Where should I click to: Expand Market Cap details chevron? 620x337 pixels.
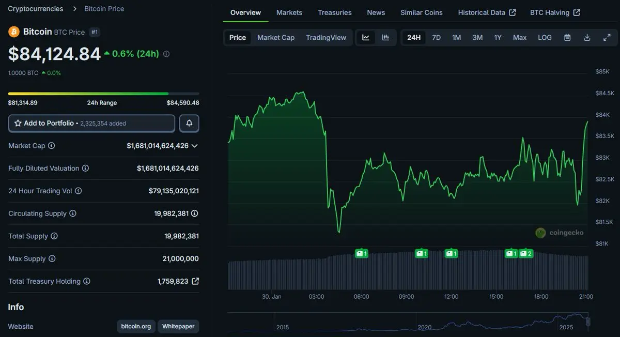coord(194,146)
